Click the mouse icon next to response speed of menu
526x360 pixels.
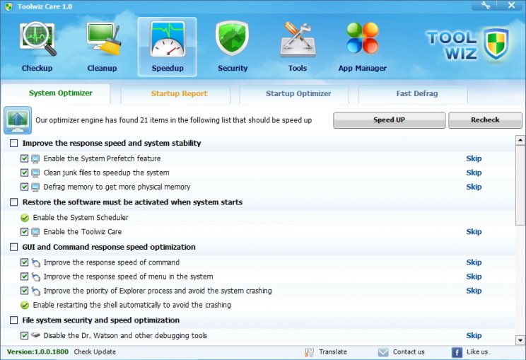[x=35, y=277]
